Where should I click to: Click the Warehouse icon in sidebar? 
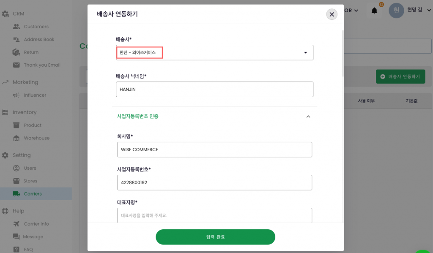point(16,138)
